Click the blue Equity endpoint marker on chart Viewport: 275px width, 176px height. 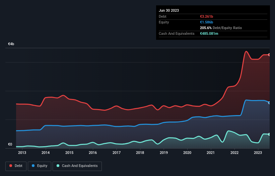(x=269, y=103)
